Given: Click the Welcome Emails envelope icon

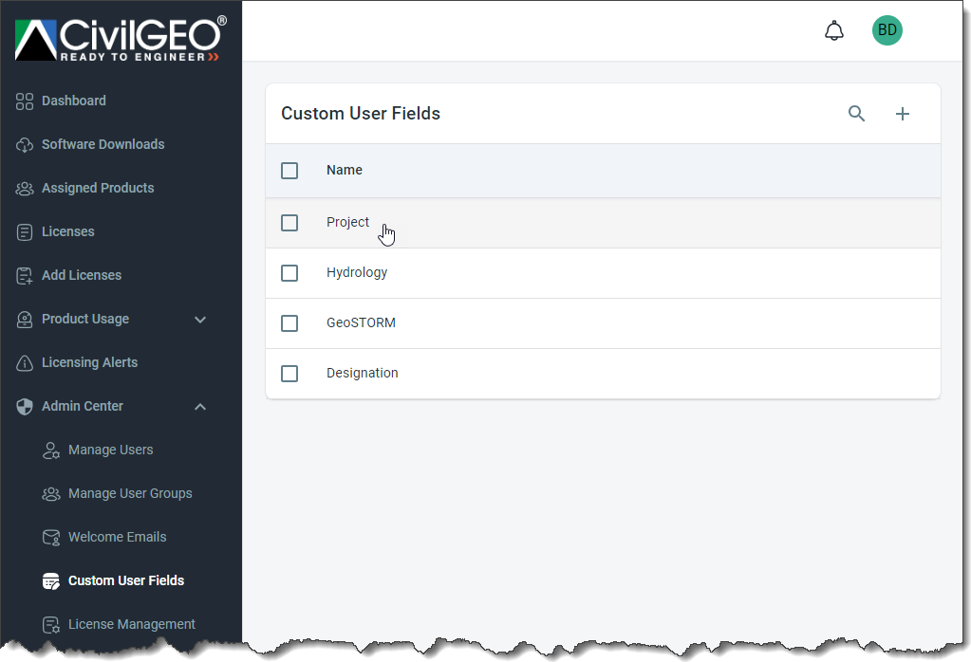Looking at the screenshot, I should [50, 538].
